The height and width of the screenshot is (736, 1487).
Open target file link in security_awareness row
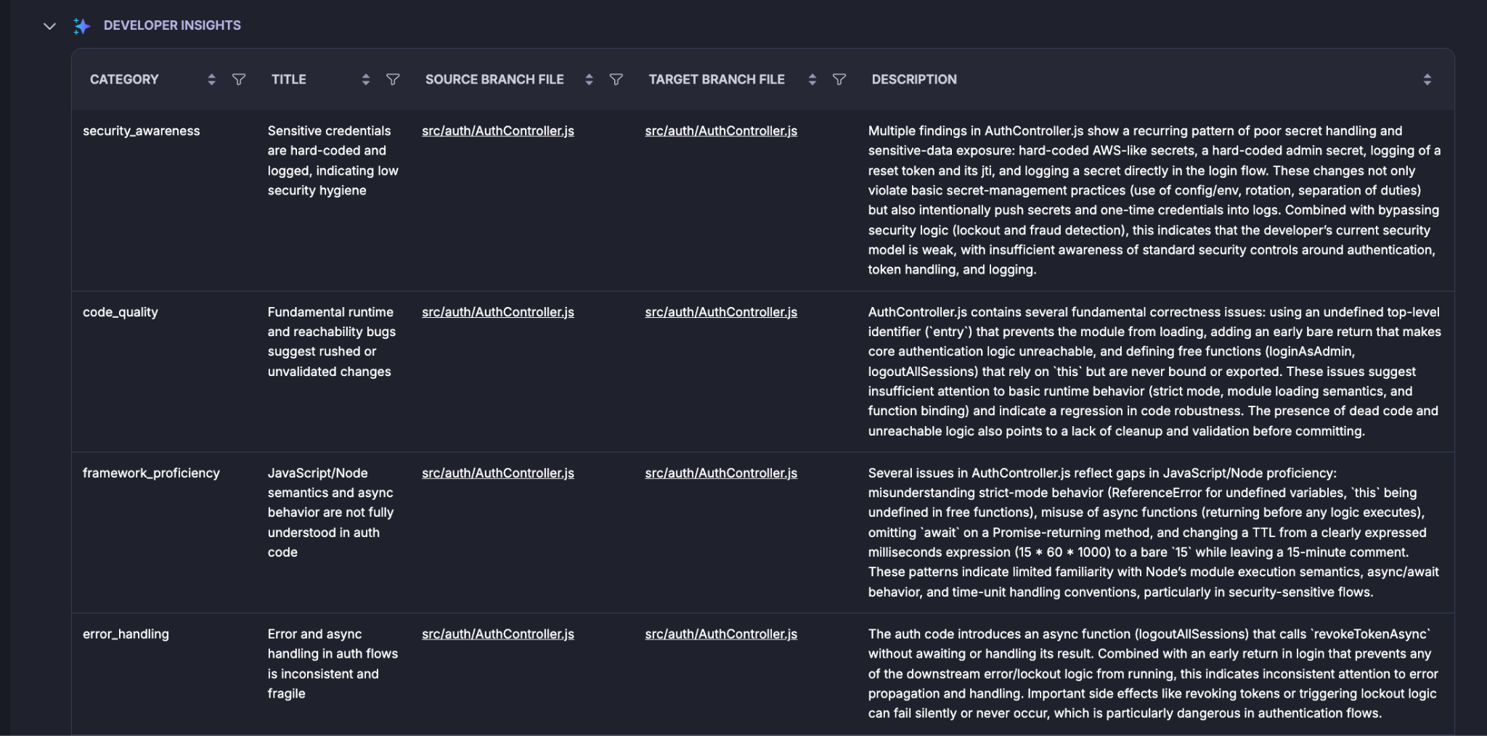721,131
